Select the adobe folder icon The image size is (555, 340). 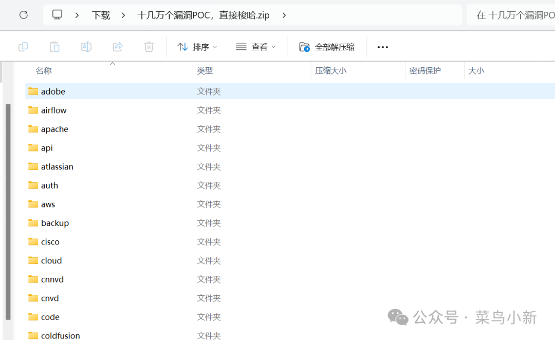click(33, 91)
